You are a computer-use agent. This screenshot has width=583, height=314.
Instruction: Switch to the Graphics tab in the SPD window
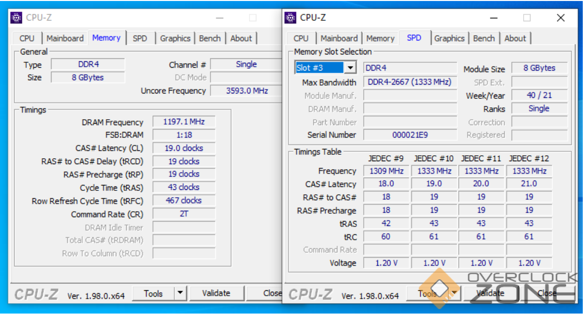(449, 38)
